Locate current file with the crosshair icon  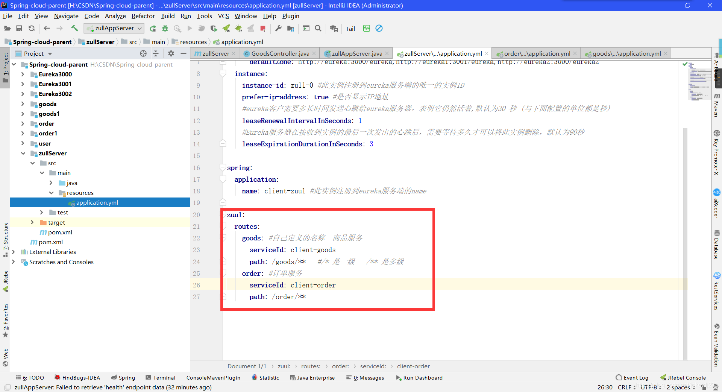click(143, 53)
